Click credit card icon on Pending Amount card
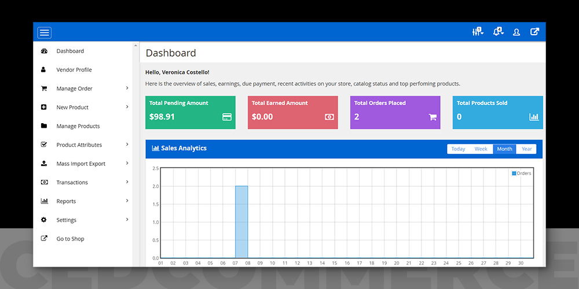This screenshot has height=289, width=579. pyautogui.click(x=227, y=117)
